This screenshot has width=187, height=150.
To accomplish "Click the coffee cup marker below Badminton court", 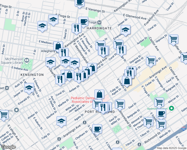I will pos(161,114).
